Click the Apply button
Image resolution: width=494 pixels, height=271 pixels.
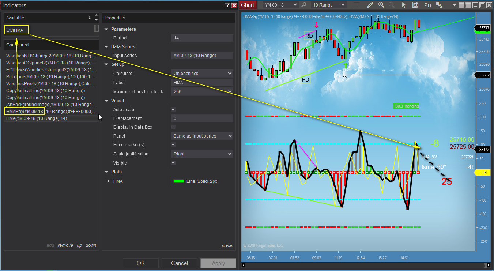[218, 263]
